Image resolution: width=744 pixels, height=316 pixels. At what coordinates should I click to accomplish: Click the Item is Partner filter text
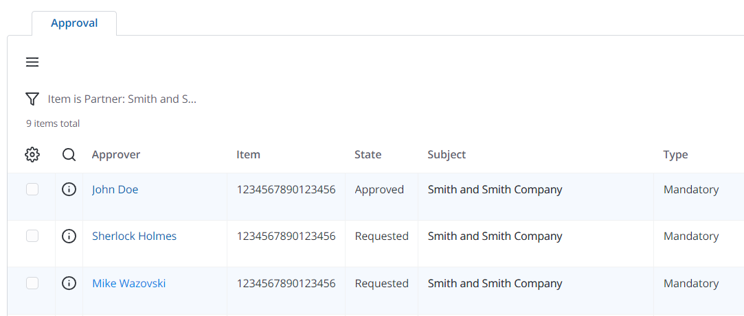pos(122,99)
